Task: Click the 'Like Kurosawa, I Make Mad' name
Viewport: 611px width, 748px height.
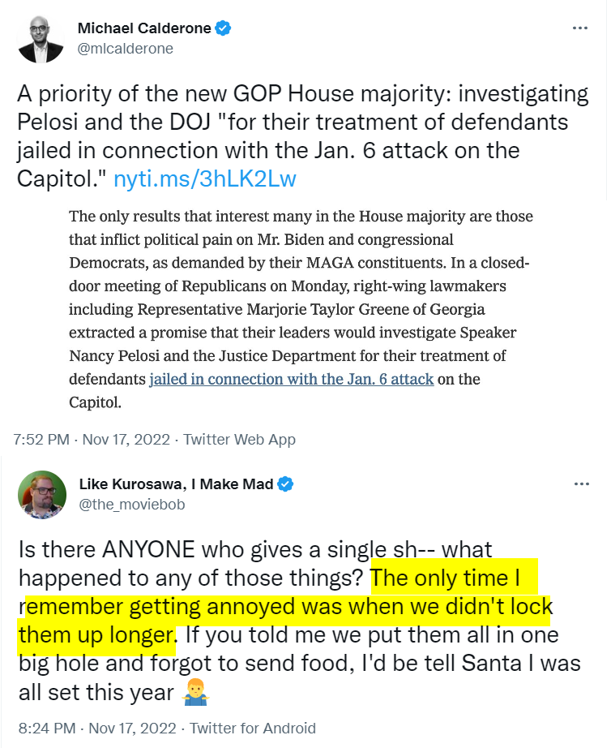Action: click(176, 484)
